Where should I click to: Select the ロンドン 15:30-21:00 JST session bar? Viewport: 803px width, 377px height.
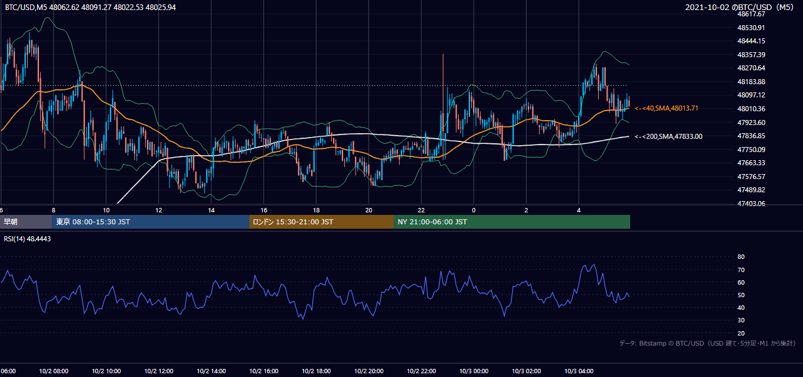coord(322,222)
